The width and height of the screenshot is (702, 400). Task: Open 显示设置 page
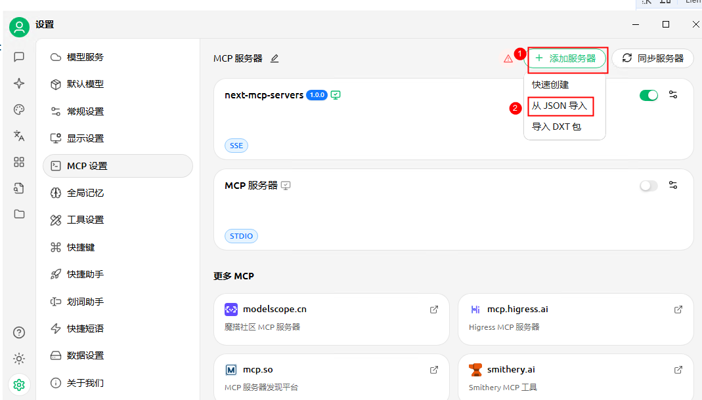tap(118, 138)
